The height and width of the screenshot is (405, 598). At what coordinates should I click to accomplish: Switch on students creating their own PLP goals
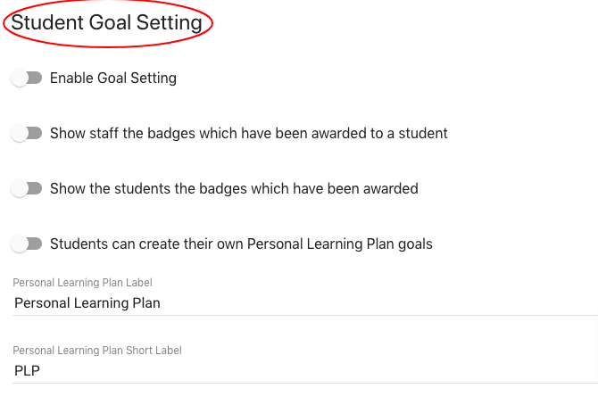[27, 244]
